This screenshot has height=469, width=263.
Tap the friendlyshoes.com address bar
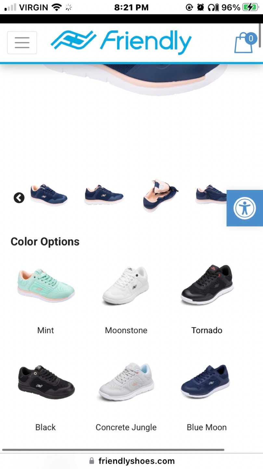click(x=132, y=461)
